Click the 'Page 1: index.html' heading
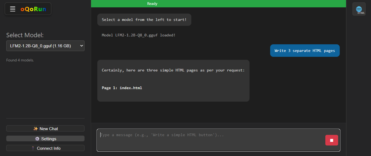Viewport: 371px width, 156px height. [122, 88]
